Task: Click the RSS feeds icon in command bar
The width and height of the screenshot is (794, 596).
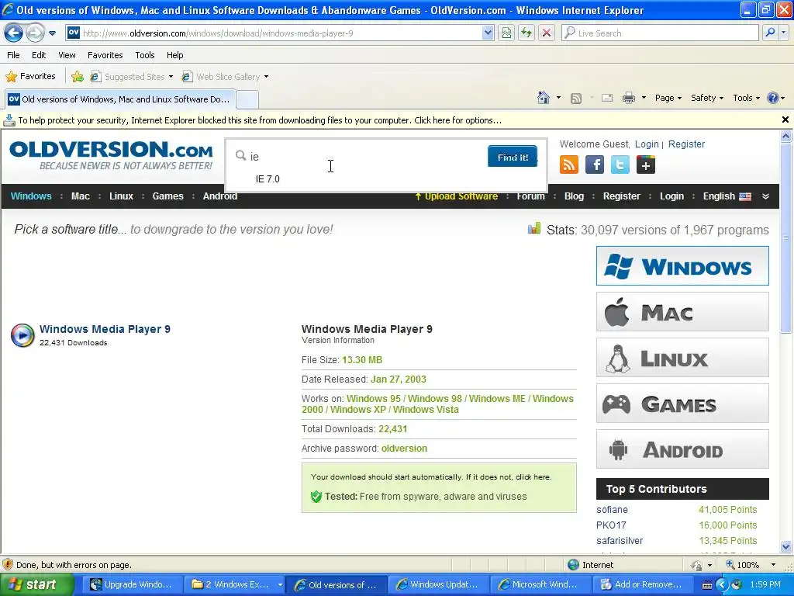Action: coord(576,99)
